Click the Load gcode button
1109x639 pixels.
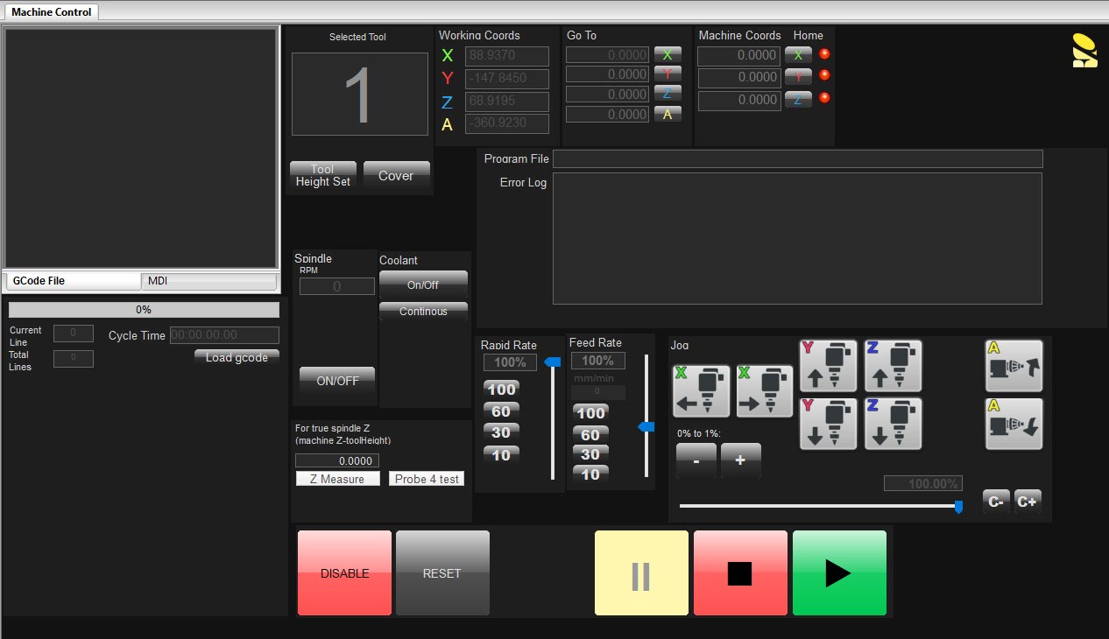(x=237, y=357)
